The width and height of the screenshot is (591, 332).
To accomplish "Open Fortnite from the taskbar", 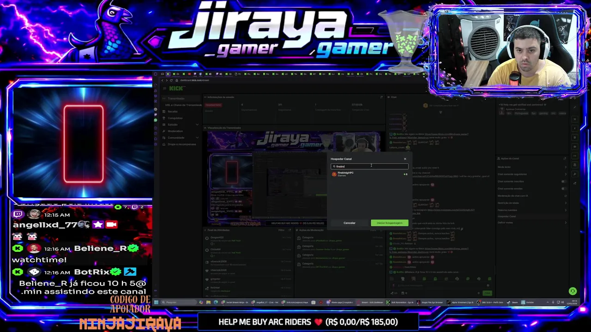I will pyautogui.click(x=528, y=302).
